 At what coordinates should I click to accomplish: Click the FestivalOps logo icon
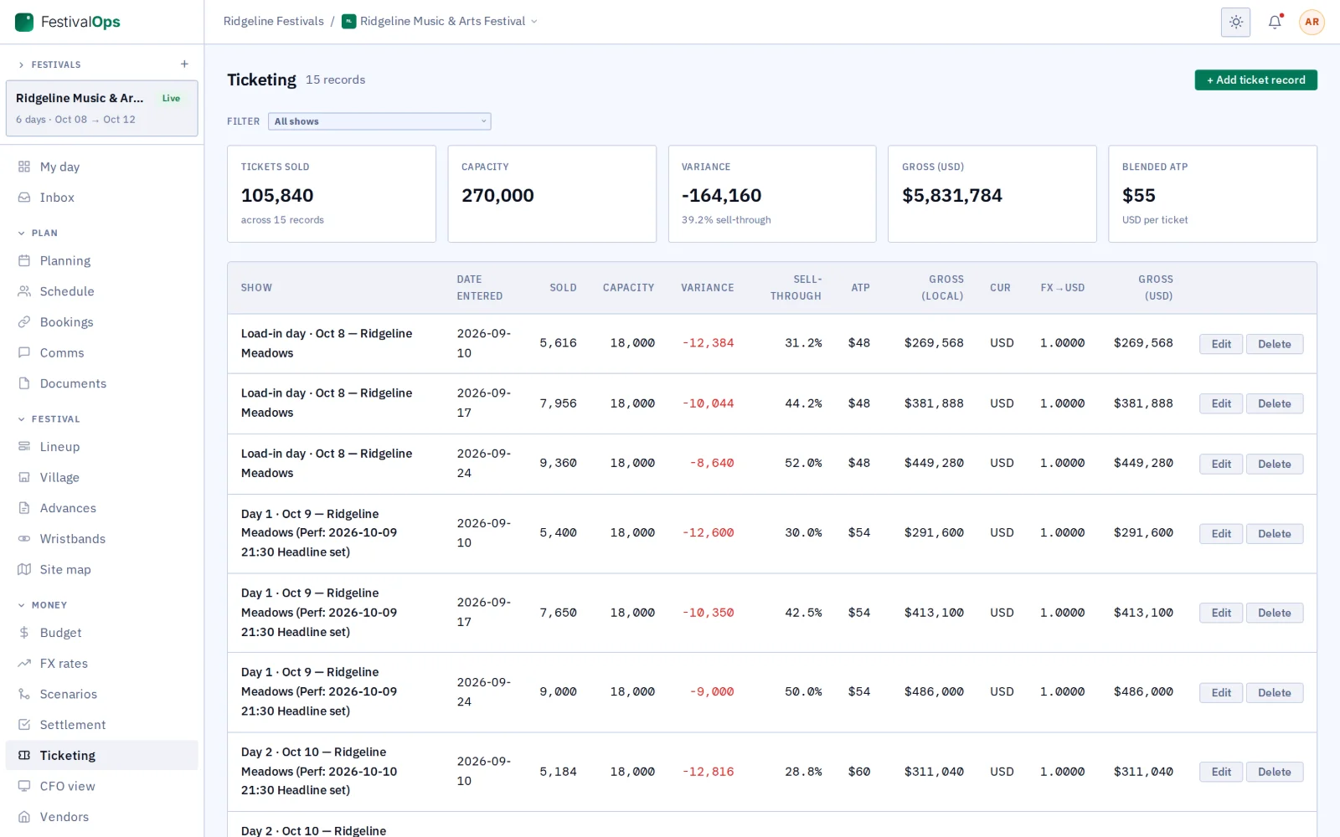coord(24,22)
